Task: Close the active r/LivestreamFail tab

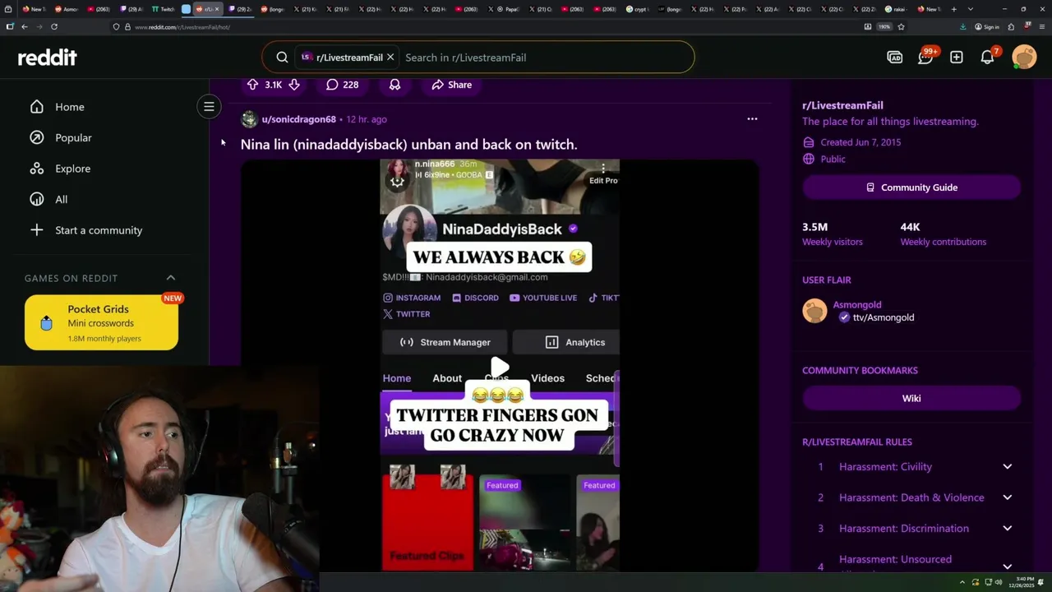Action: coord(217,9)
